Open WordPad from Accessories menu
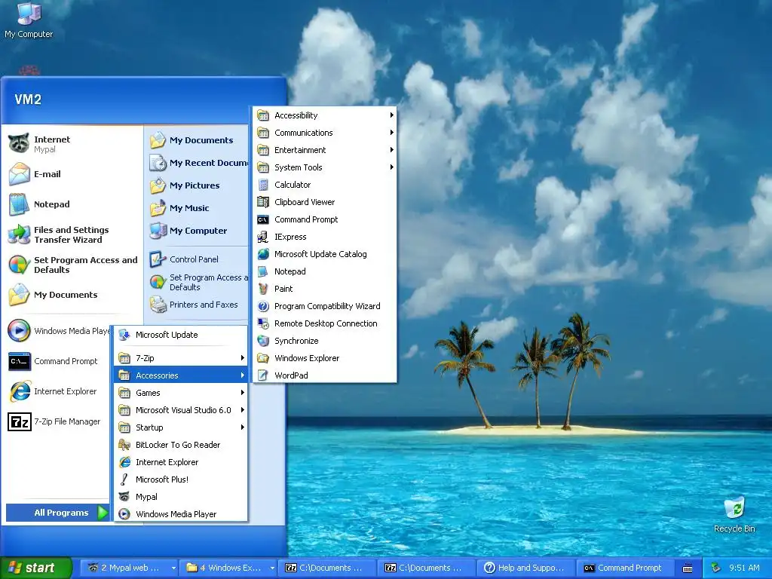The height and width of the screenshot is (579, 772). tap(324, 375)
